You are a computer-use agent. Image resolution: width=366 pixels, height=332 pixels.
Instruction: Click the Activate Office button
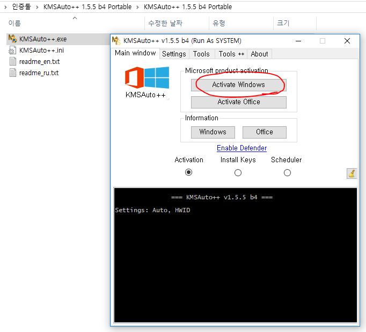click(239, 102)
